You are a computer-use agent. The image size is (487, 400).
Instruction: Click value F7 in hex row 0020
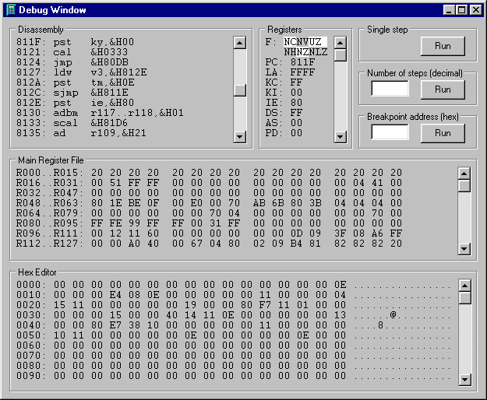point(265,305)
